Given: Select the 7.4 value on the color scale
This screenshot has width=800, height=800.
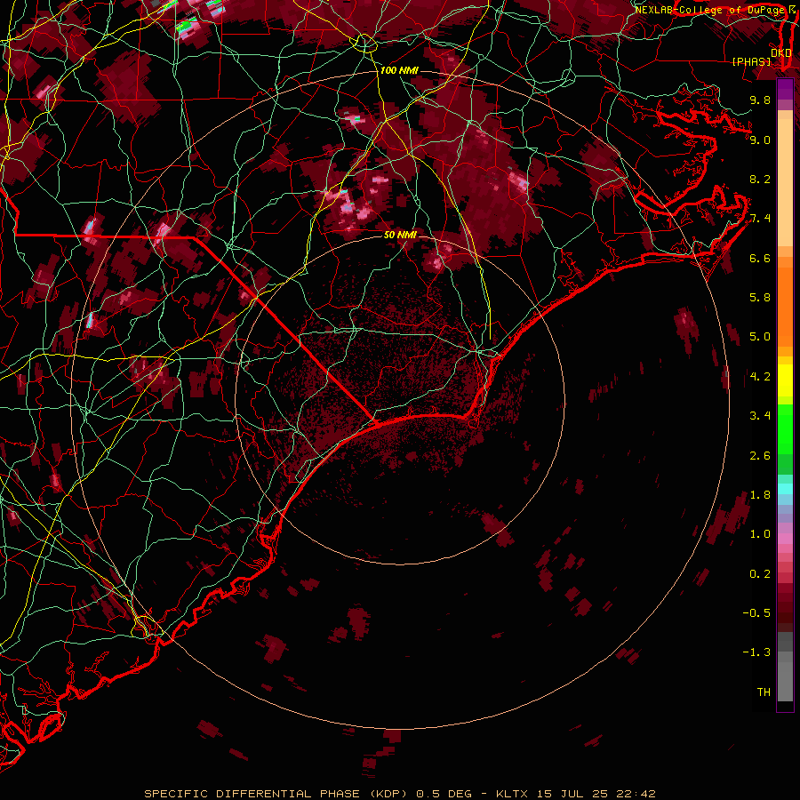Looking at the screenshot, I should click(760, 219).
